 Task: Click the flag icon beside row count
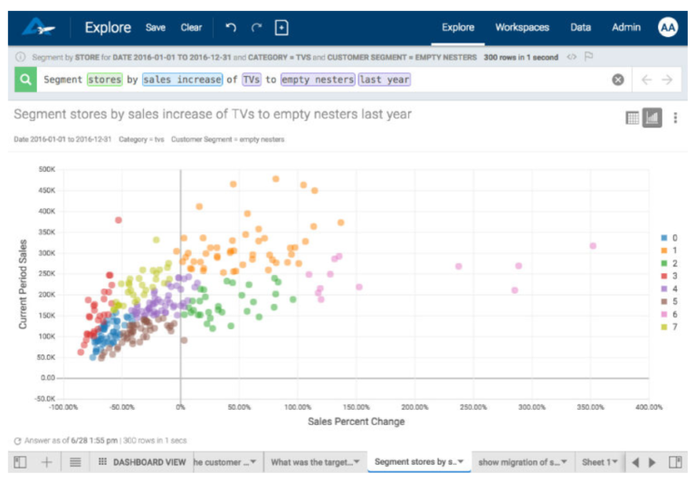point(588,57)
